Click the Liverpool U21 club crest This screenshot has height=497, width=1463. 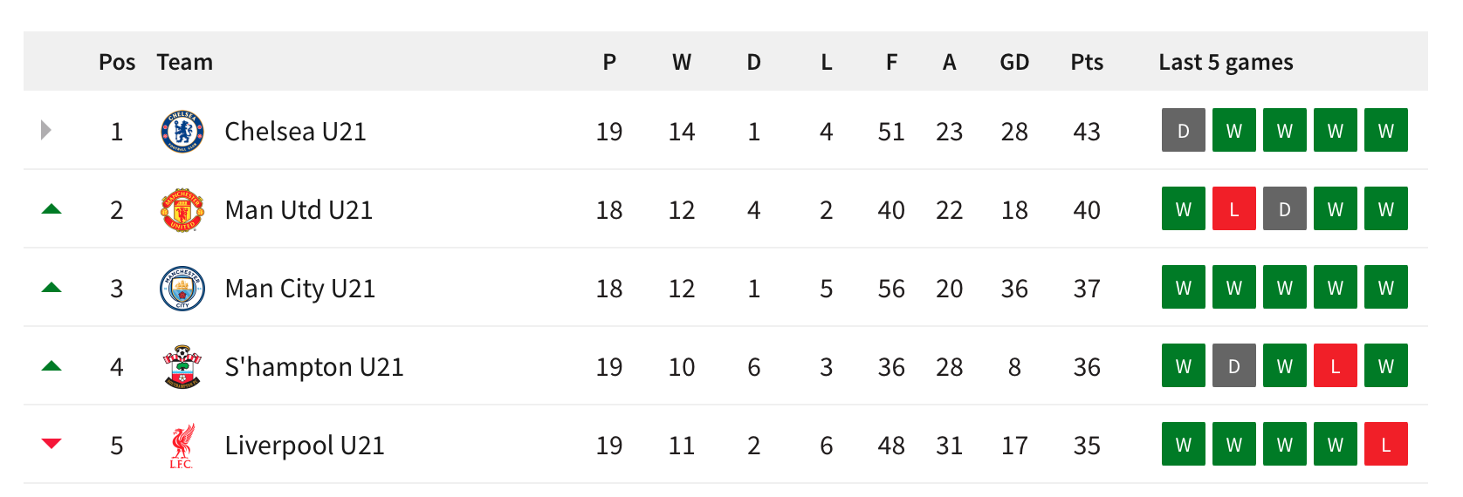point(182,446)
